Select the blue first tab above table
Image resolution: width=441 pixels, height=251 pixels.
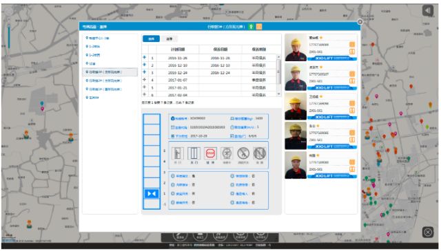pos(152,39)
